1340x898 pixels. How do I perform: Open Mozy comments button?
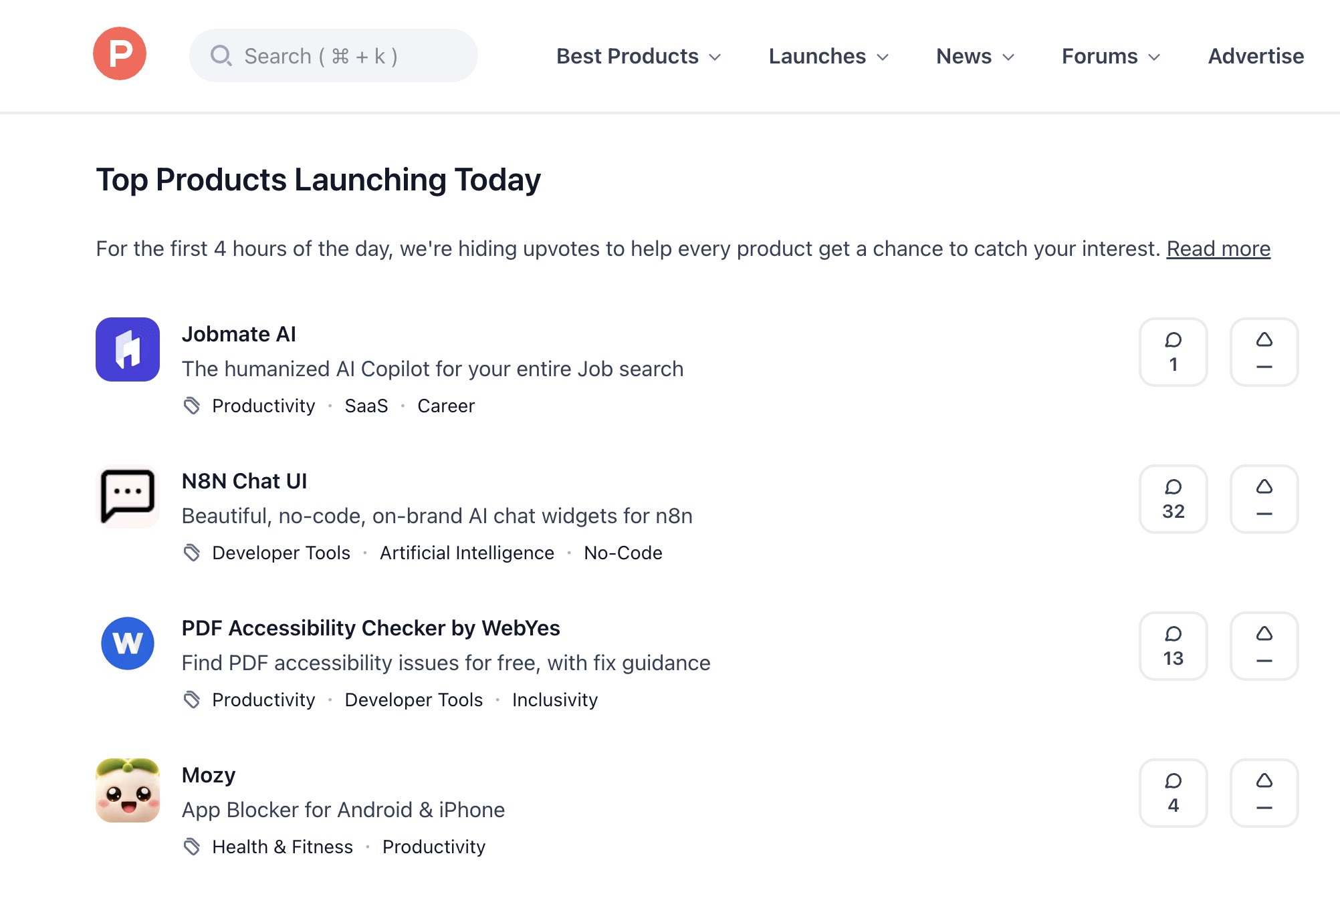pyautogui.click(x=1173, y=793)
